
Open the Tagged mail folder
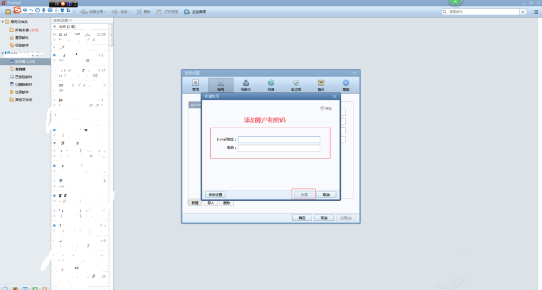pos(20,45)
